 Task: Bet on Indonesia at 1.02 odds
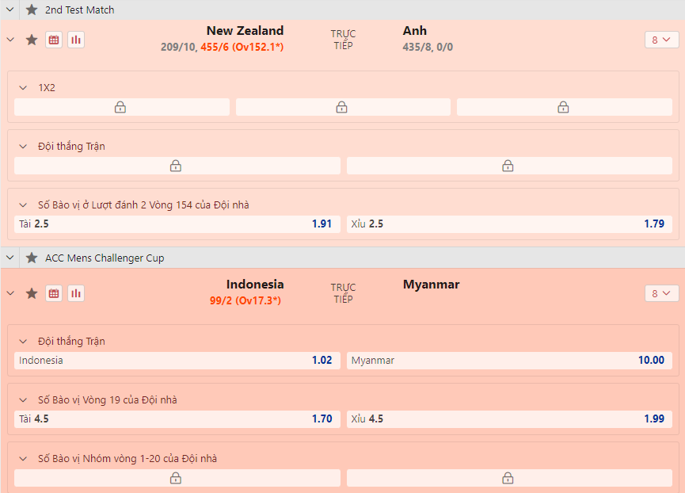click(x=177, y=361)
